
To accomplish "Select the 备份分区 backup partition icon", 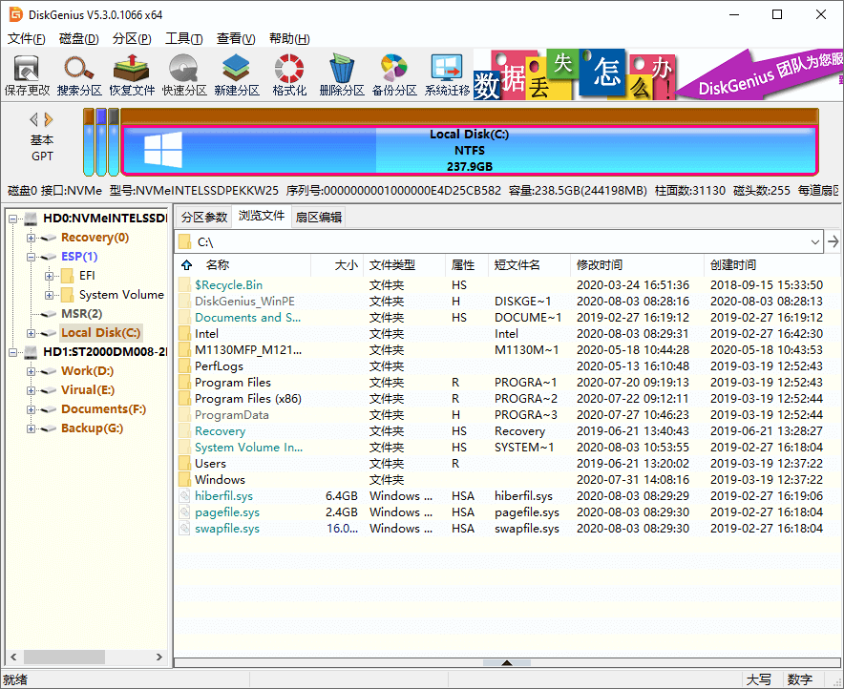I will click(x=392, y=73).
